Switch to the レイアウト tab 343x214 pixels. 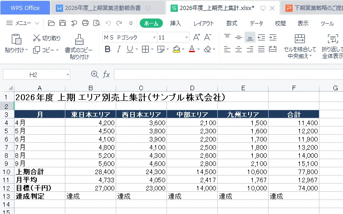point(203,23)
